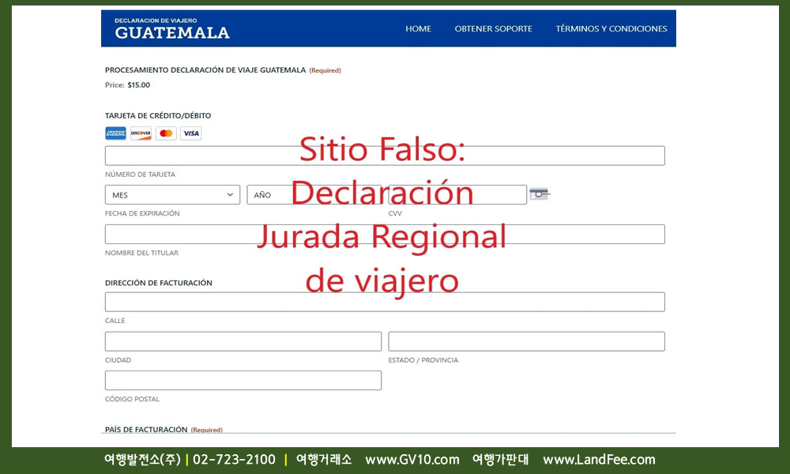Click the American Express card icon
The image size is (790, 474).
[x=115, y=134]
